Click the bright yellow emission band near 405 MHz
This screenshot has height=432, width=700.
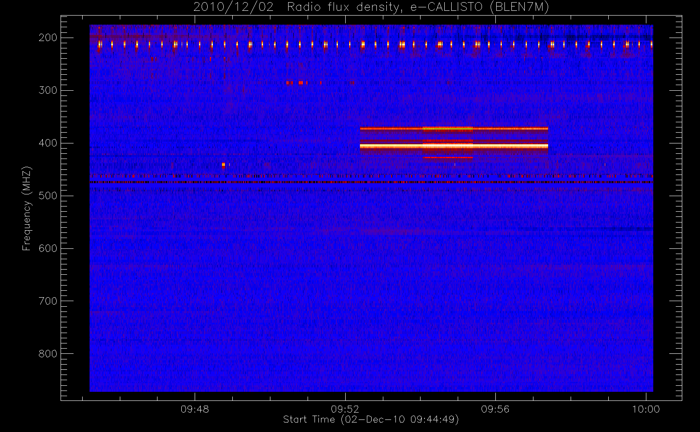tap(454, 146)
